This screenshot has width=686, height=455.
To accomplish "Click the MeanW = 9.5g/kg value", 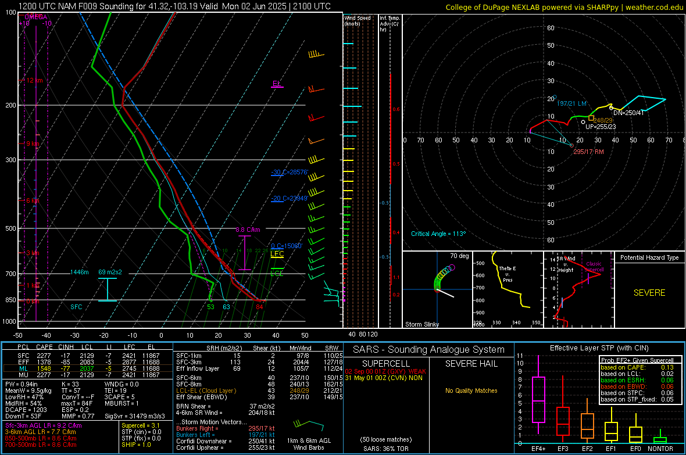I will tap(28, 390).
